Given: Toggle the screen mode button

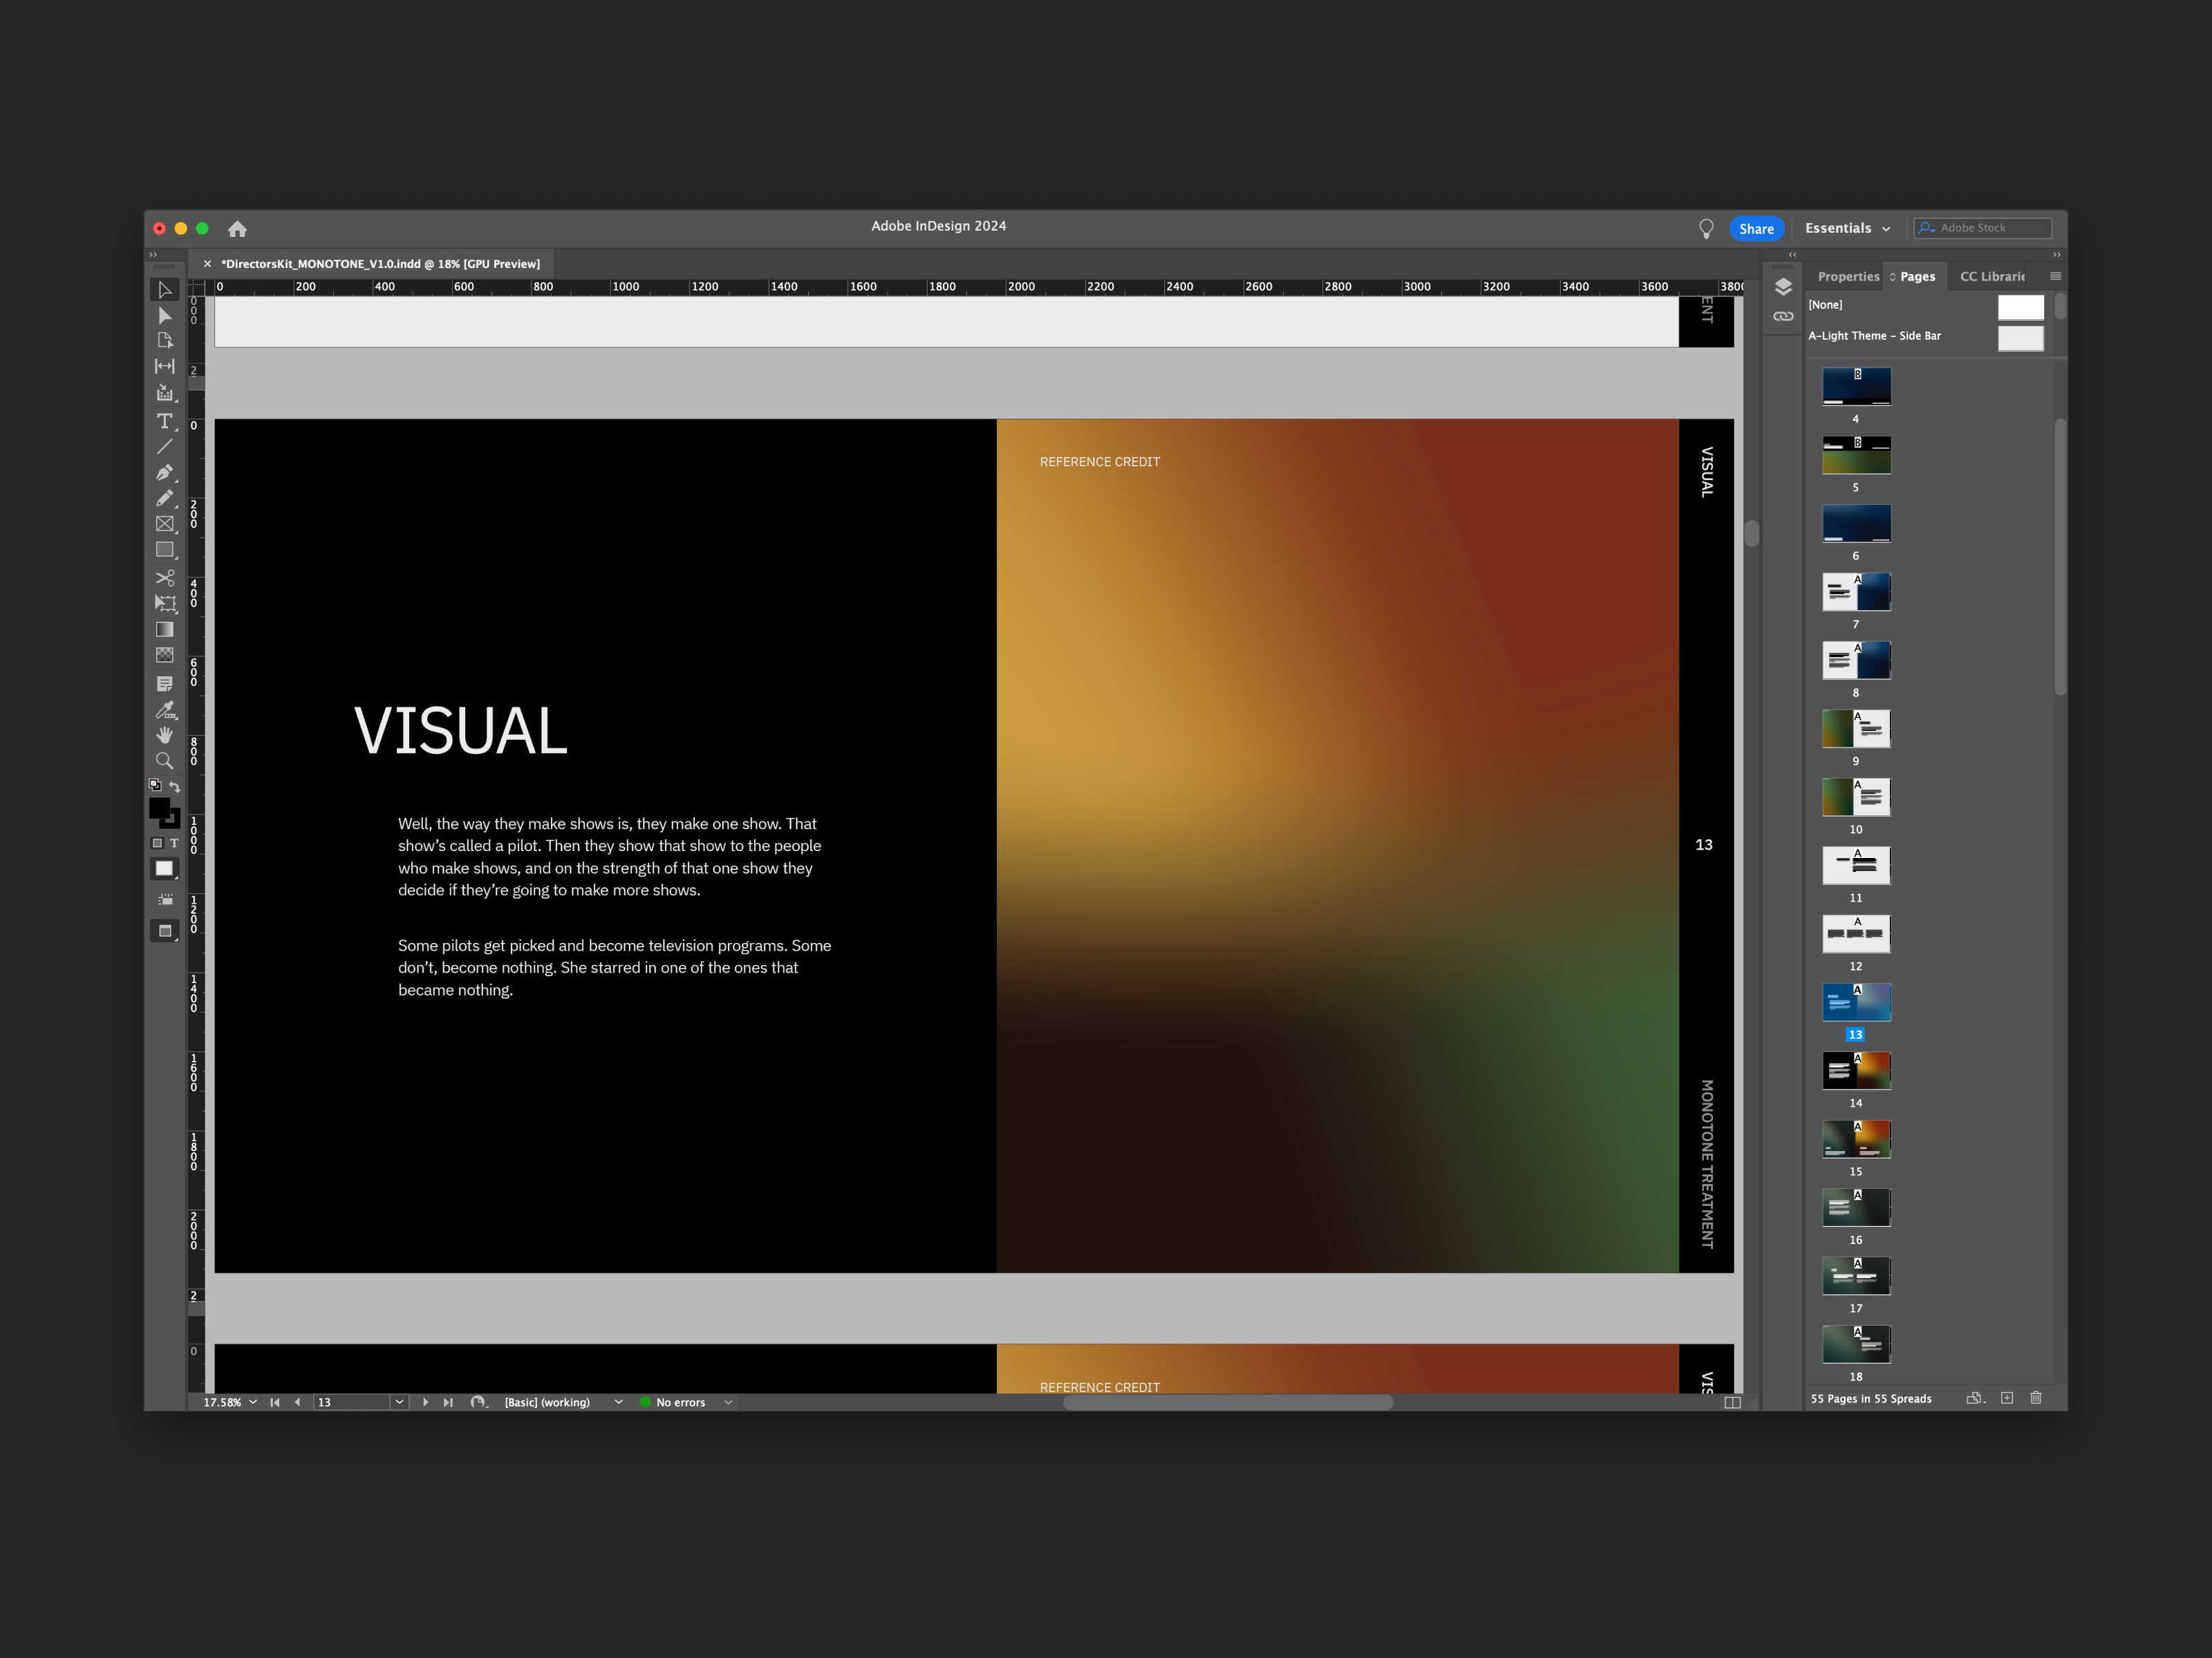Looking at the screenshot, I should pyautogui.click(x=165, y=931).
